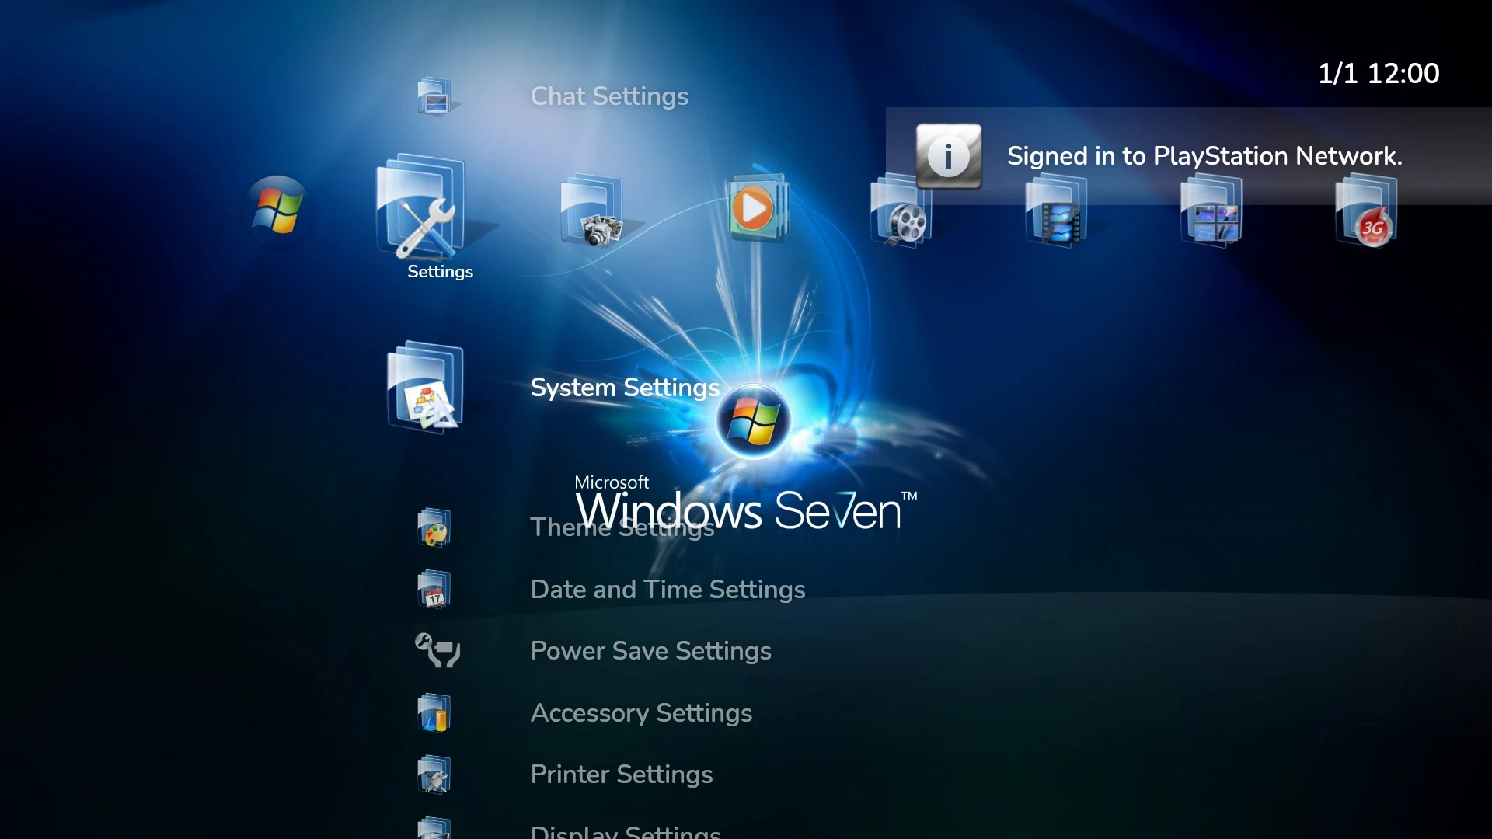This screenshot has width=1492, height=839.
Task: Click the 1/1 12:00 clock display
Action: pyautogui.click(x=1379, y=74)
